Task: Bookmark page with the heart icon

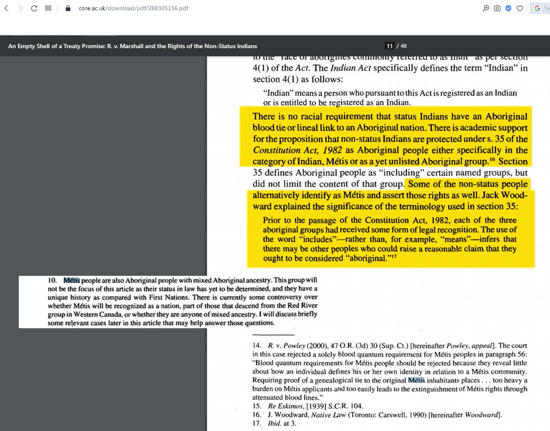Action: pyautogui.click(x=520, y=8)
